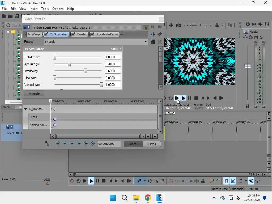Viewport: 272px width, 204px height.
Task: Click First Keyframe button in keyframe controls
Action: [58, 143]
